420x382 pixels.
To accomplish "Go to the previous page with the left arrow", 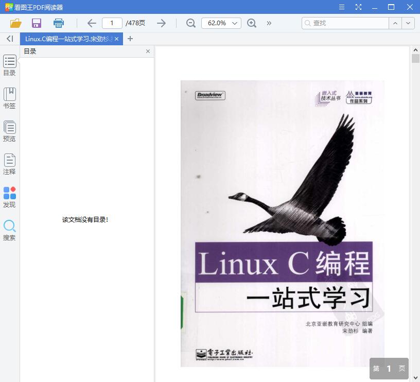I will (x=92, y=23).
